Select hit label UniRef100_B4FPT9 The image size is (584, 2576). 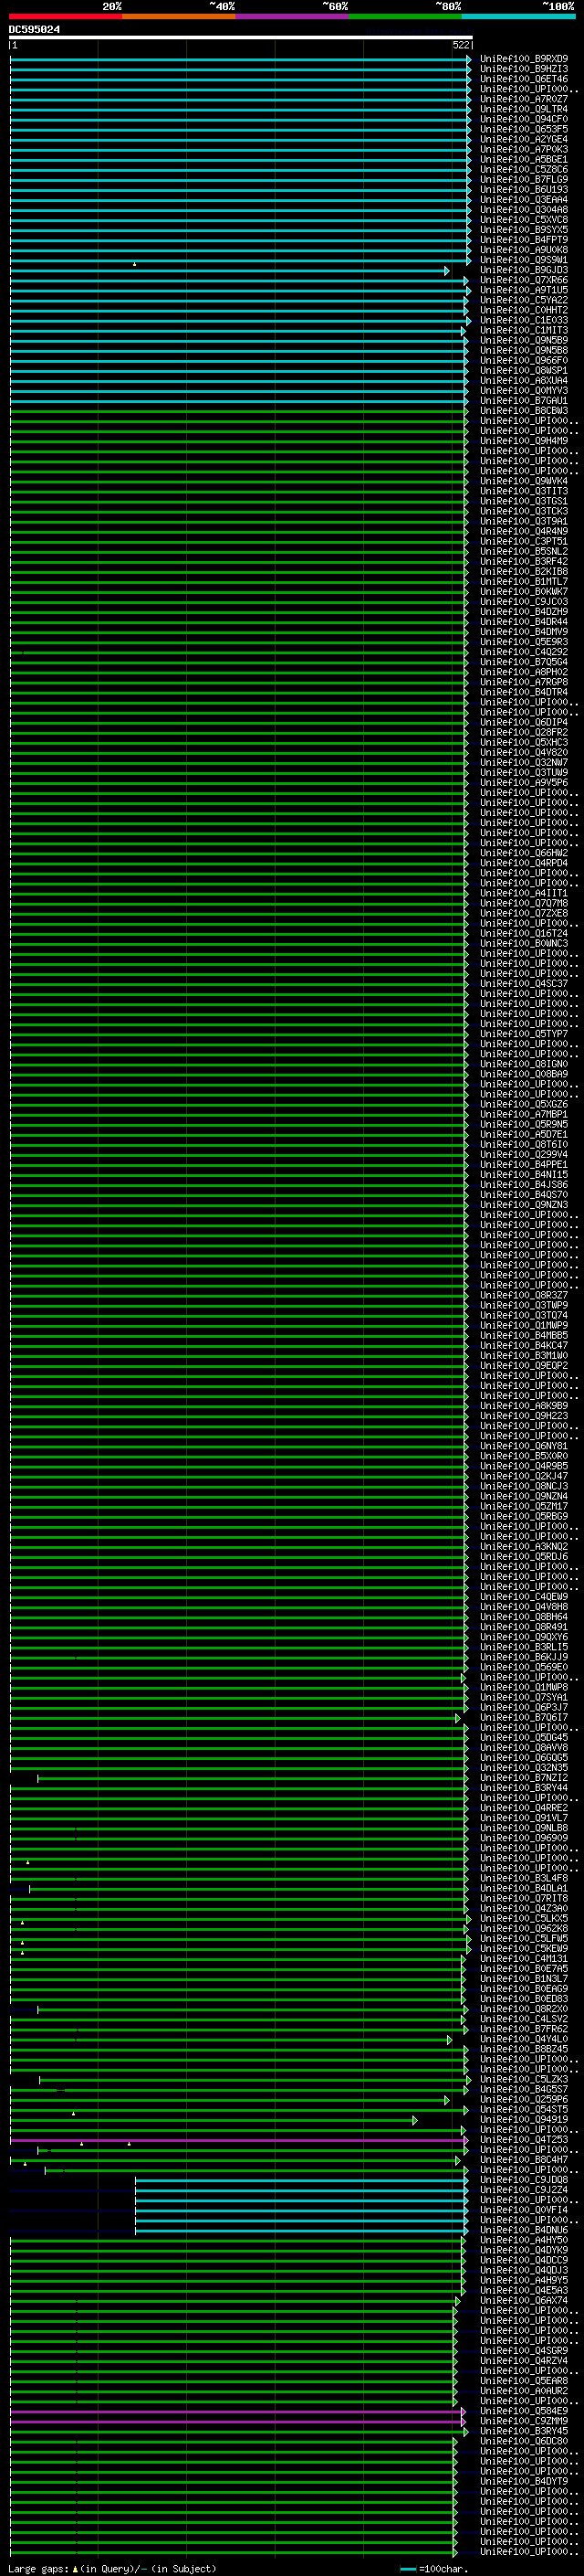[524, 240]
